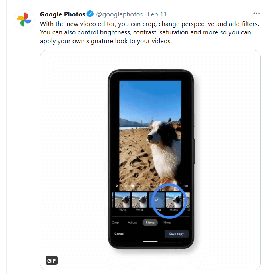Screen dimensions: 273x274
Task: Click the Save copy button
Action: coord(176,234)
